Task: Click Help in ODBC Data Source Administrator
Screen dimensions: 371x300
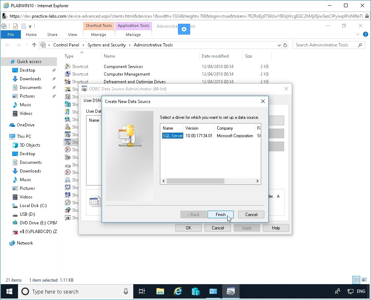Action: coord(276,228)
